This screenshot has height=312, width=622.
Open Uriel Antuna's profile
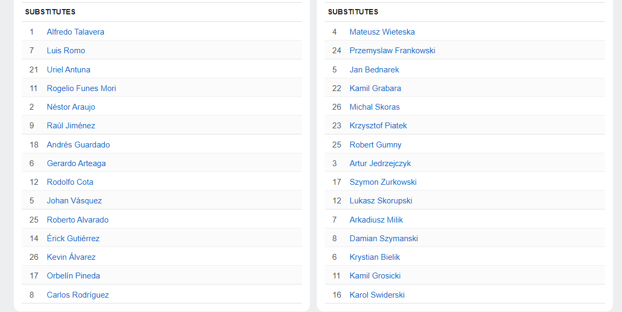68,69
